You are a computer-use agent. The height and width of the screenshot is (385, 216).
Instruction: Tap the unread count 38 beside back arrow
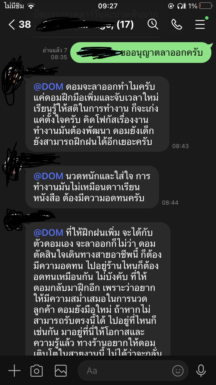pos(25,25)
